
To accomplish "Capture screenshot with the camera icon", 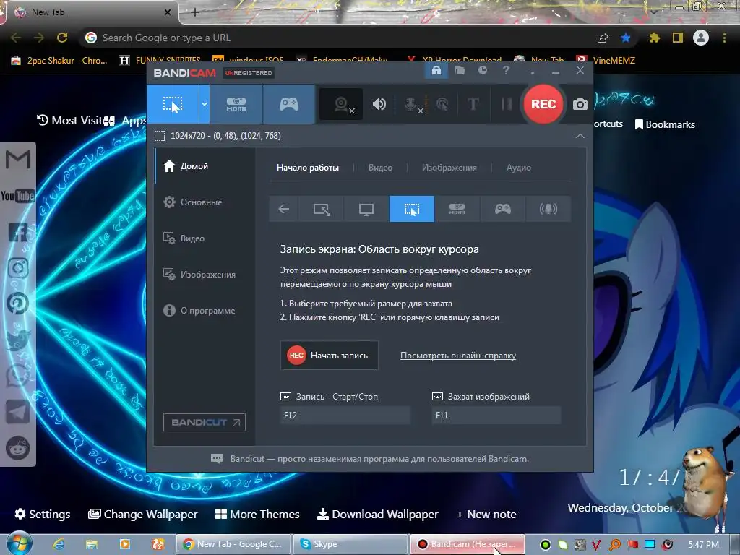I will (580, 104).
